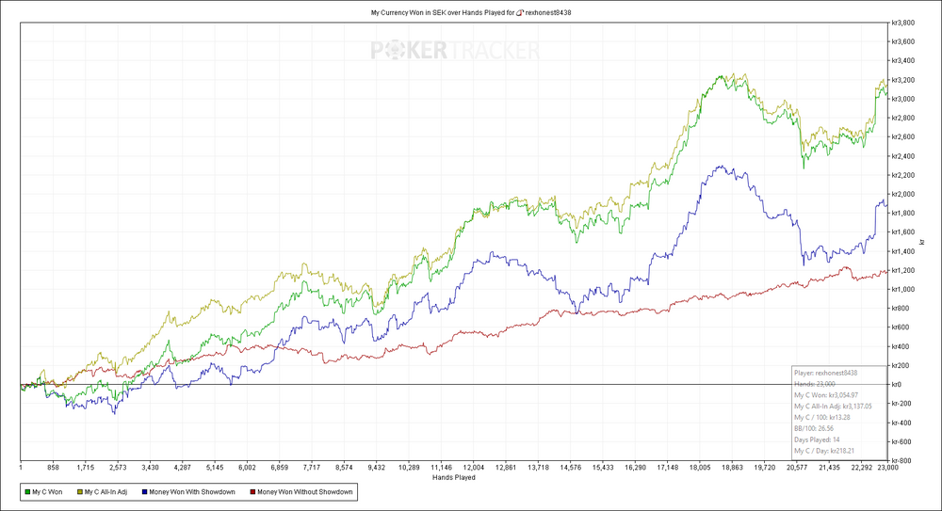942x511 pixels.
Task: Click the green My C Won legend swatch
Action: tap(27, 492)
